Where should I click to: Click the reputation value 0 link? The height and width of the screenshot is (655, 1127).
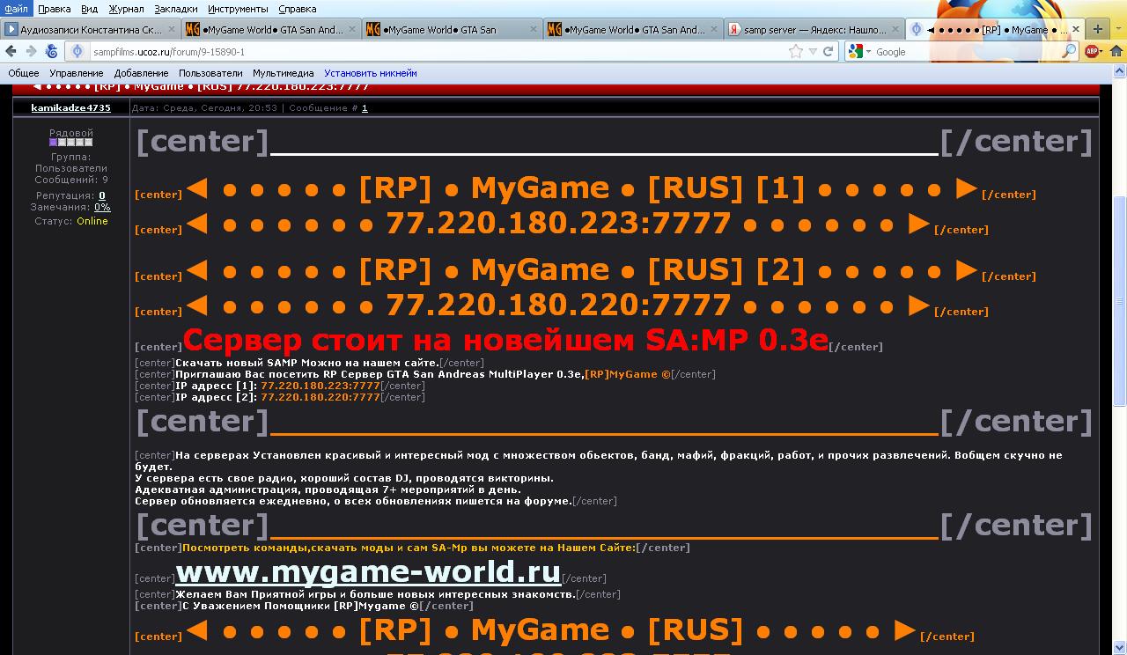102,195
